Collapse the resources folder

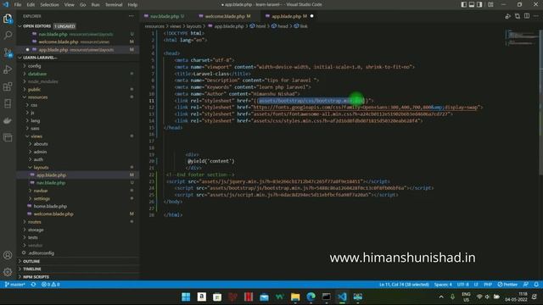pyautogui.click(x=37, y=97)
